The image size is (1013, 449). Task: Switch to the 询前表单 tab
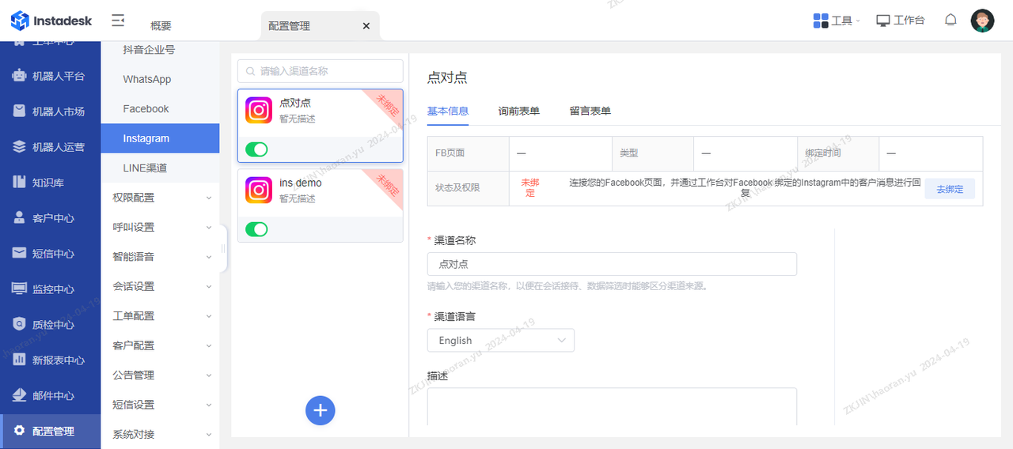click(x=518, y=111)
